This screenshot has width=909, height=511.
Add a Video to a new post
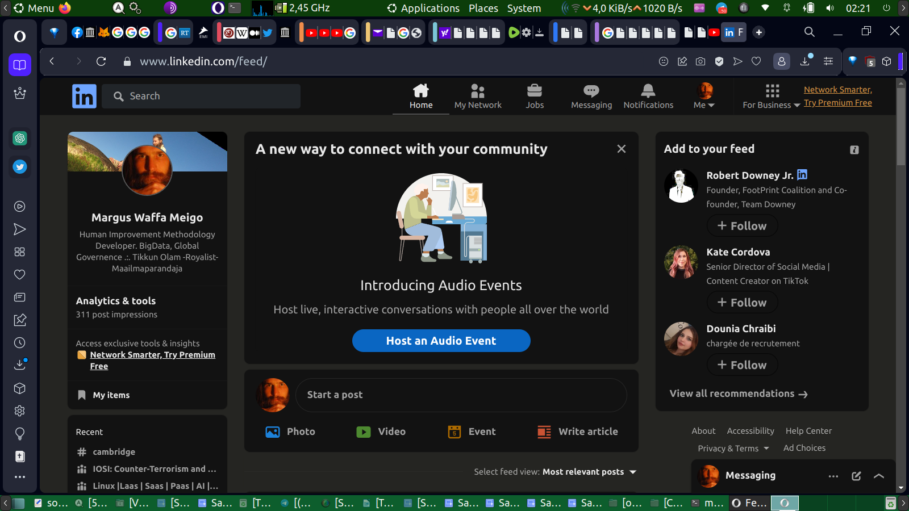click(x=381, y=432)
